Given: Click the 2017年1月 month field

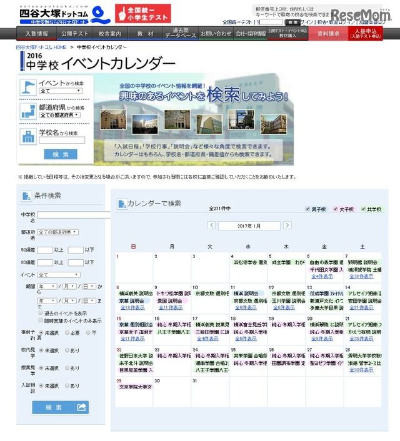Looking at the screenshot, I should 249,225.
